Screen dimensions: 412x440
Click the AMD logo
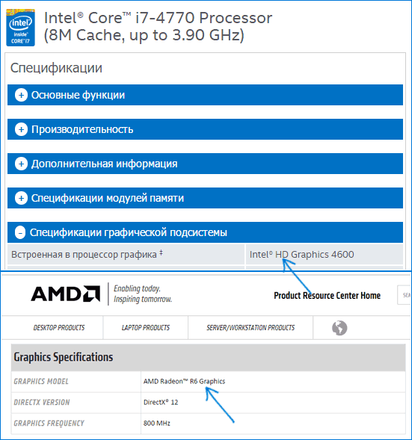point(66,294)
